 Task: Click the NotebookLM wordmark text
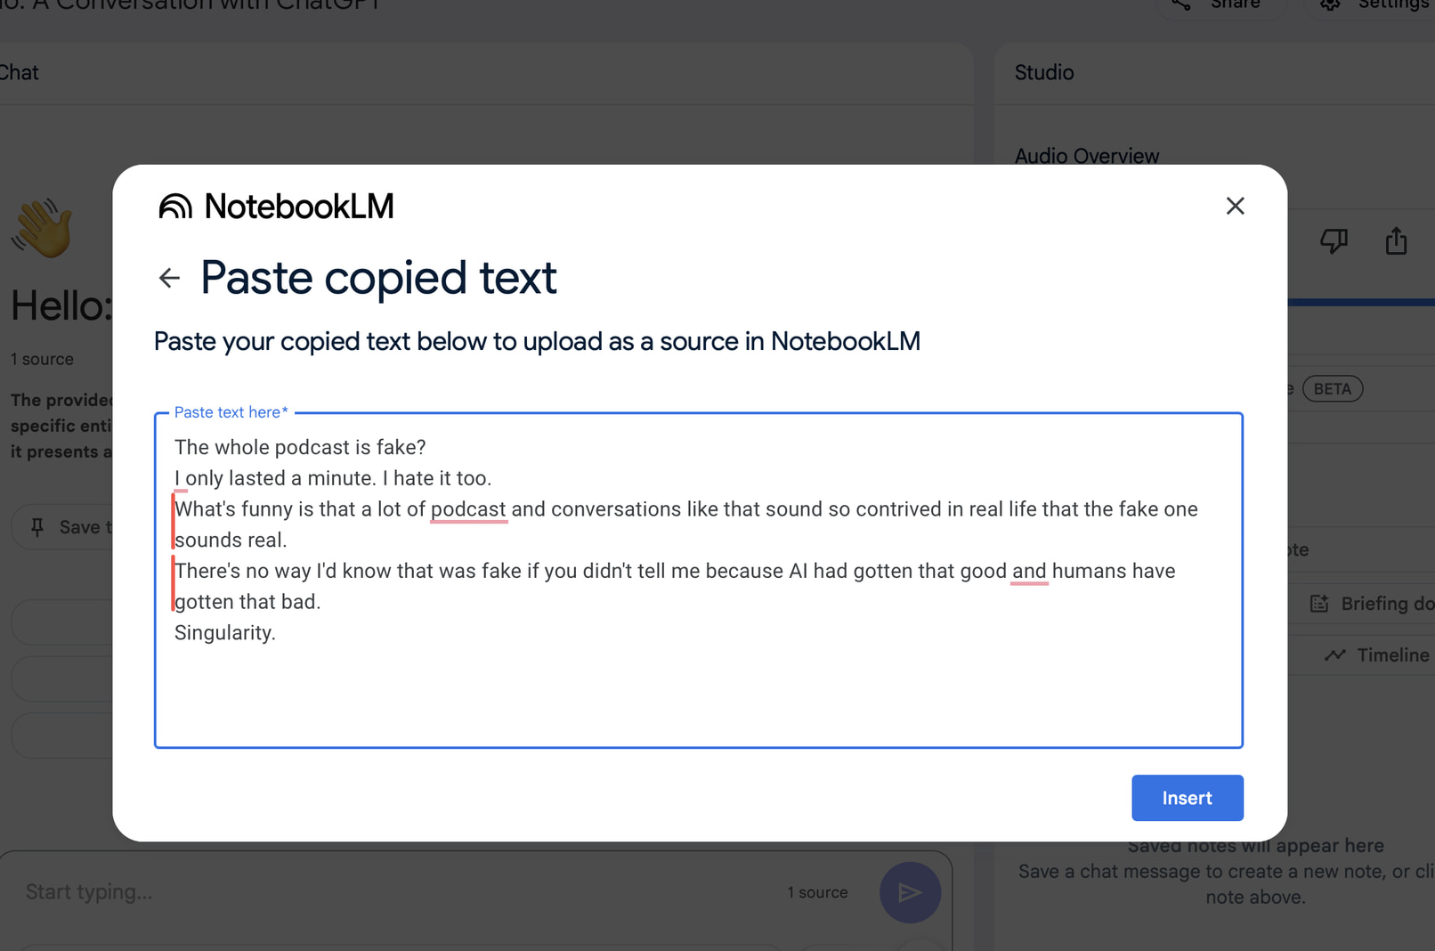(299, 207)
